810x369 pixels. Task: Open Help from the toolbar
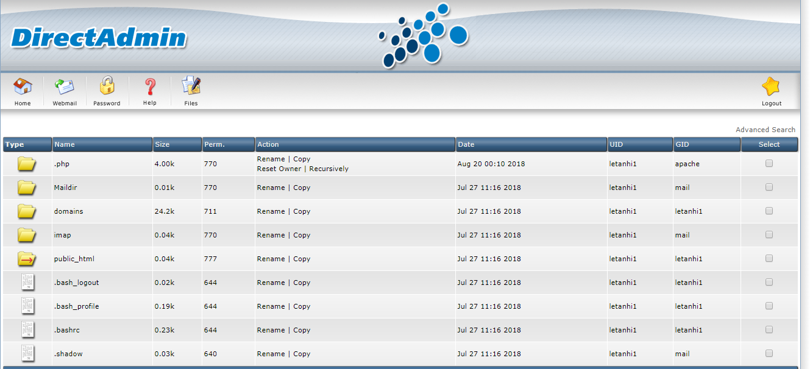149,85
